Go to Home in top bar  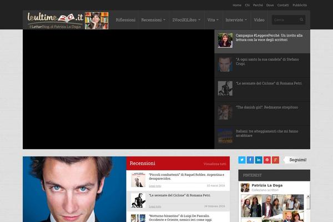[237, 5]
